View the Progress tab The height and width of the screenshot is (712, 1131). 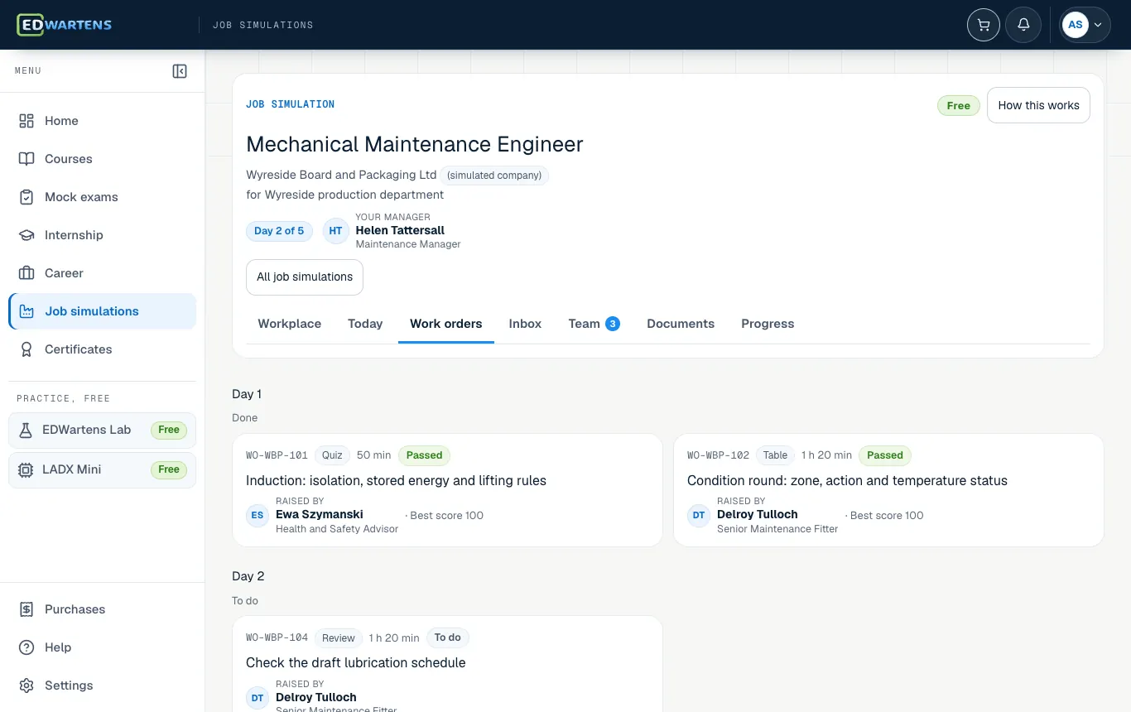(x=768, y=324)
